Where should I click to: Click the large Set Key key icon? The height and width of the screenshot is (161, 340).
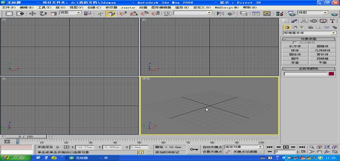click(194, 149)
